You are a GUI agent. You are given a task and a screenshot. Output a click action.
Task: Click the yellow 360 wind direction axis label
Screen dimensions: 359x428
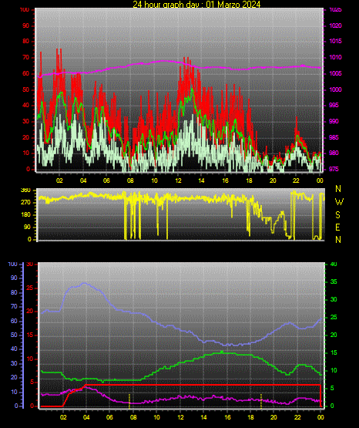(x=25, y=190)
